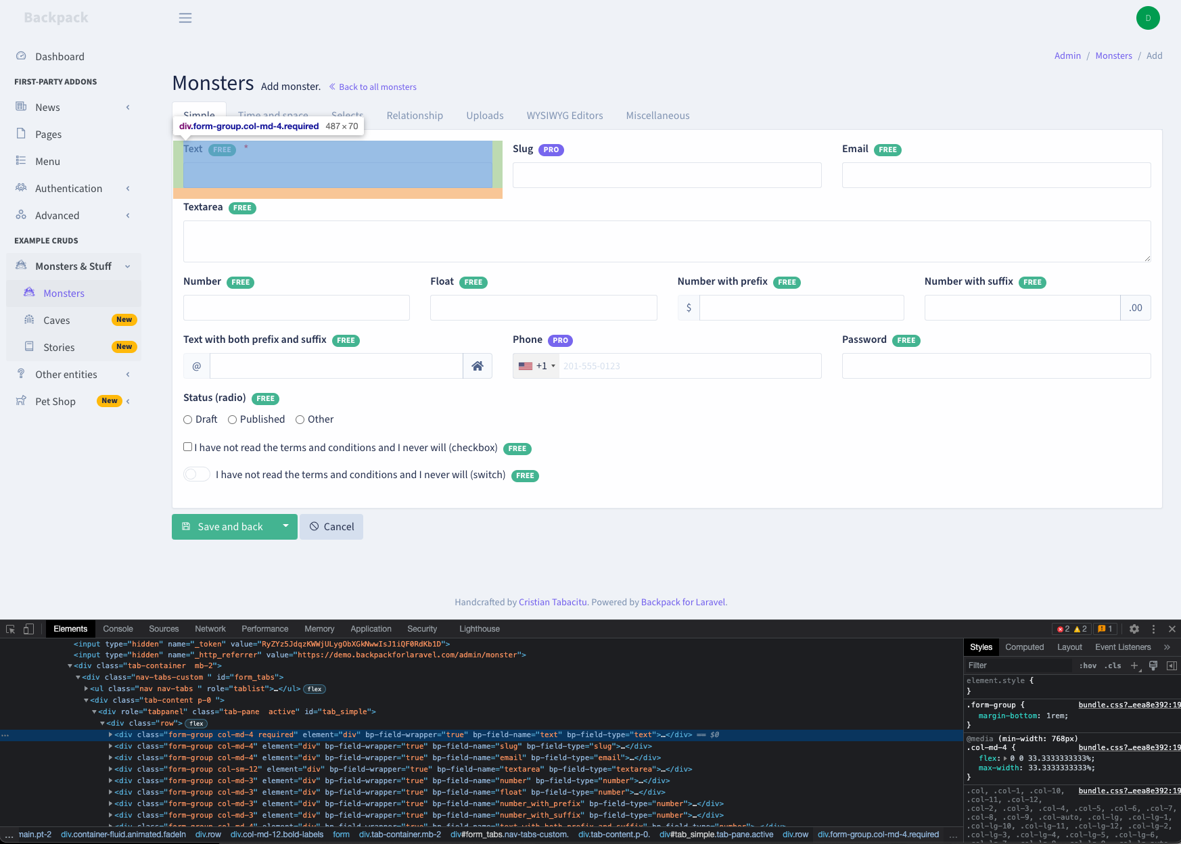The height and width of the screenshot is (844, 1181).
Task: Open DevTools settings gear
Action: point(1134,629)
